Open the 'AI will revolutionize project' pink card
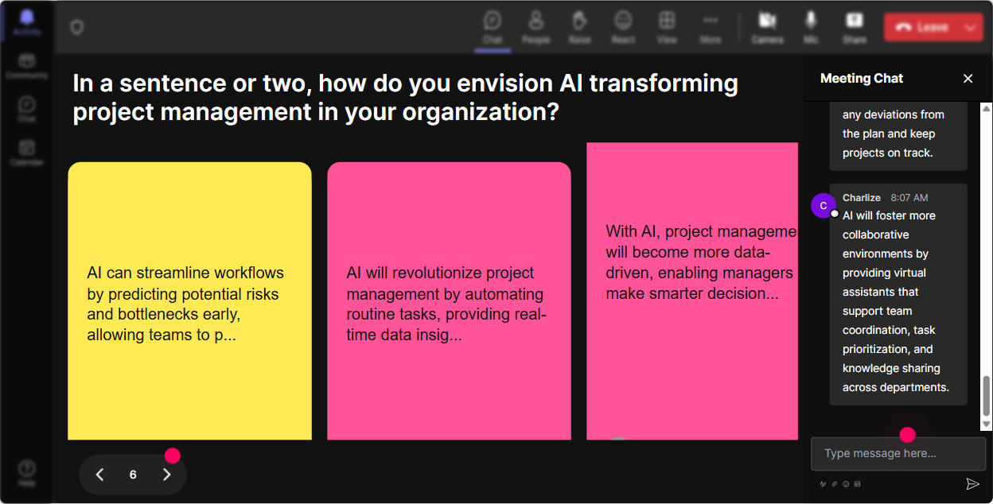993x504 pixels. tap(449, 300)
